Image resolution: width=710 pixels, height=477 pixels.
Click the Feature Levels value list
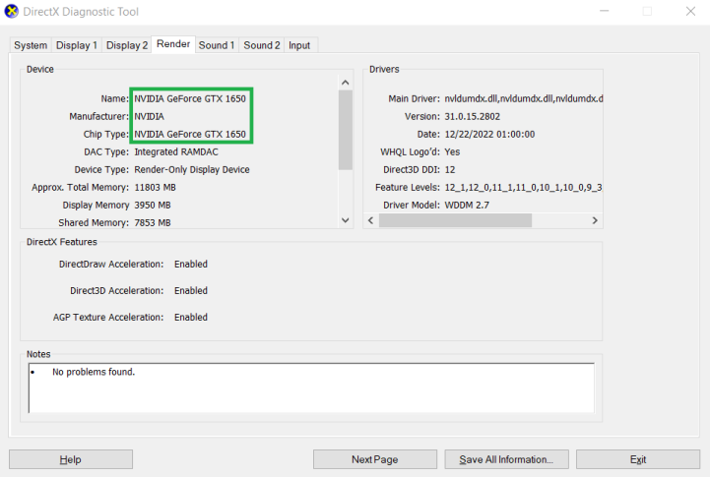(x=524, y=187)
